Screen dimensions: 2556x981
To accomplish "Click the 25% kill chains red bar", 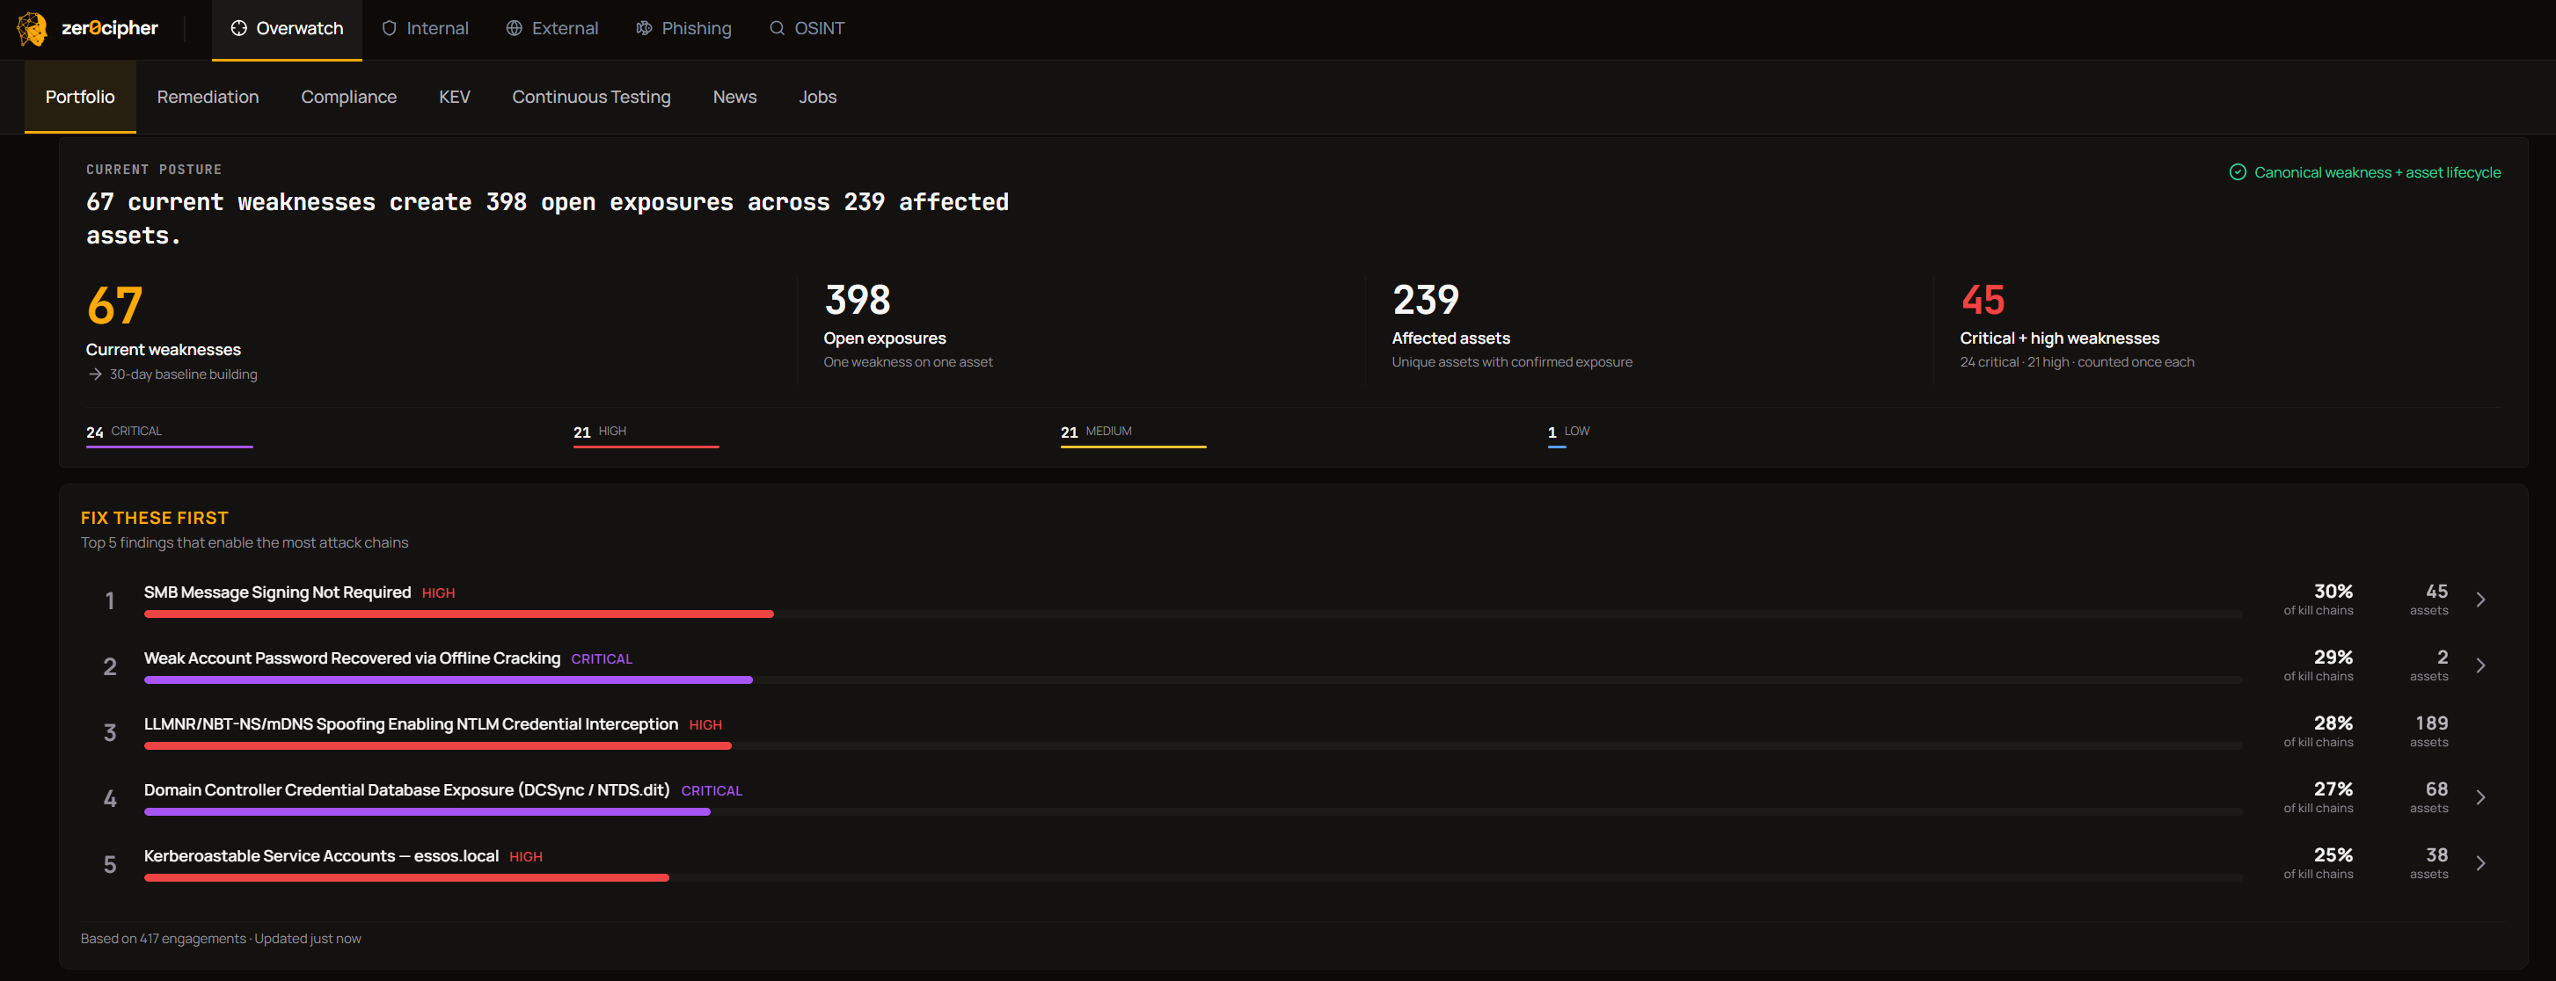I will (x=407, y=878).
